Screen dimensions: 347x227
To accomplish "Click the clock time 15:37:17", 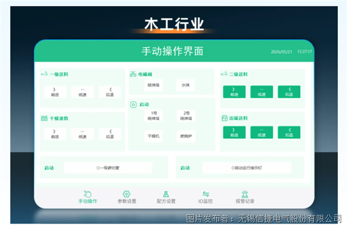I will pyautogui.click(x=305, y=52).
